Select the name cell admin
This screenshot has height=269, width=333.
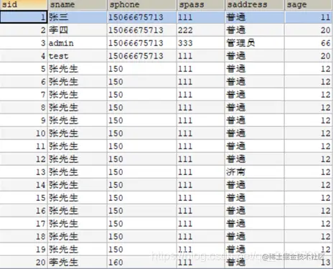click(78, 43)
